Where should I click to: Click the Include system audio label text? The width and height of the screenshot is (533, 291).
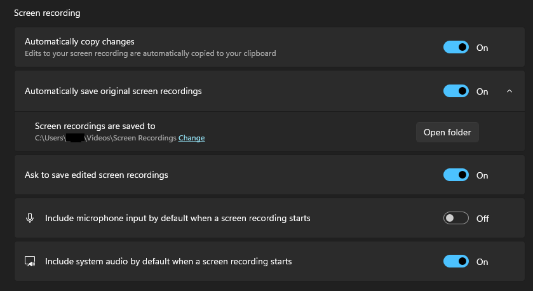pos(168,261)
